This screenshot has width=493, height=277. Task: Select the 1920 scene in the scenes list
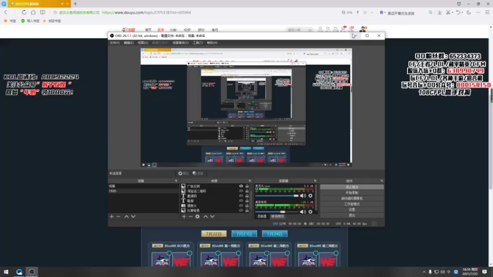144,191
